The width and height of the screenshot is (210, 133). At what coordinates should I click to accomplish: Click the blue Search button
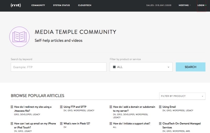(191, 67)
